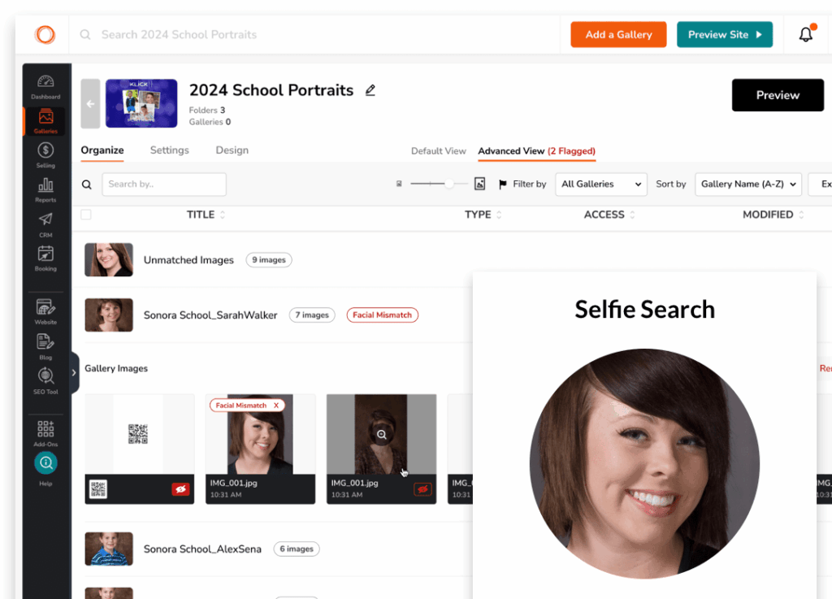Open the Booking section
The image size is (832, 599).
tap(45, 255)
